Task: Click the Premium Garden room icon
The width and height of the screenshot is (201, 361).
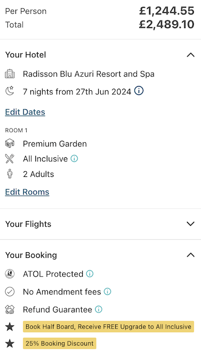Action: (x=10, y=143)
